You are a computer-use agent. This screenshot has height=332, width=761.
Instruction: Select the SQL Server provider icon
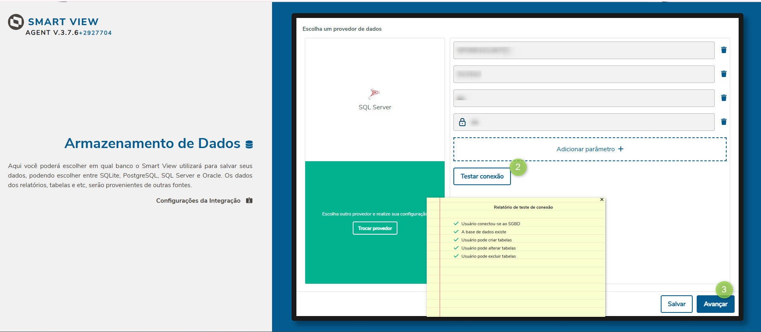tap(374, 94)
